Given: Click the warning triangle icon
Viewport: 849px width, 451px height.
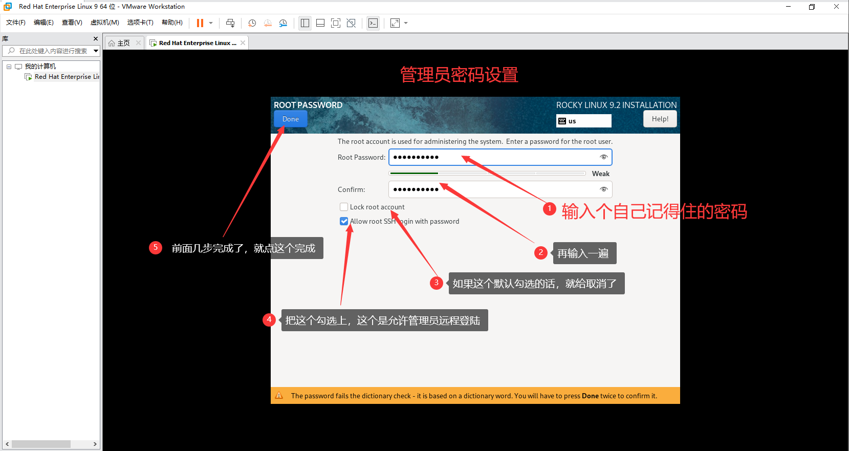Looking at the screenshot, I should (279, 396).
